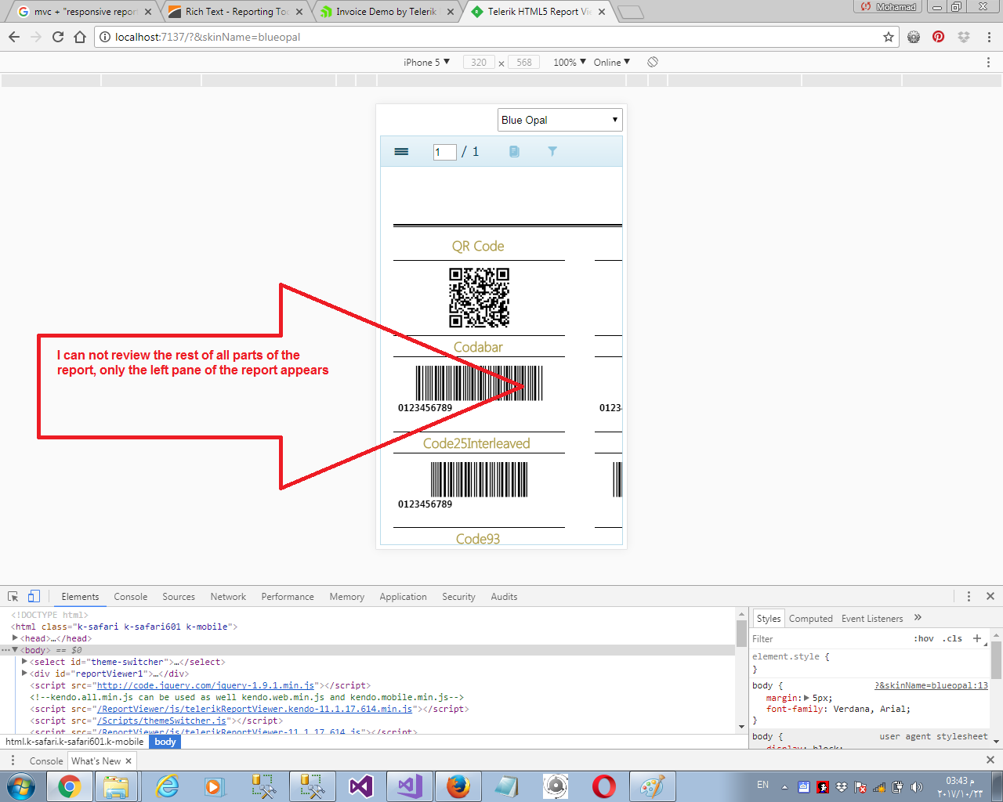Open the Blue Opal theme dropdown
This screenshot has width=1003, height=802.
coord(560,120)
